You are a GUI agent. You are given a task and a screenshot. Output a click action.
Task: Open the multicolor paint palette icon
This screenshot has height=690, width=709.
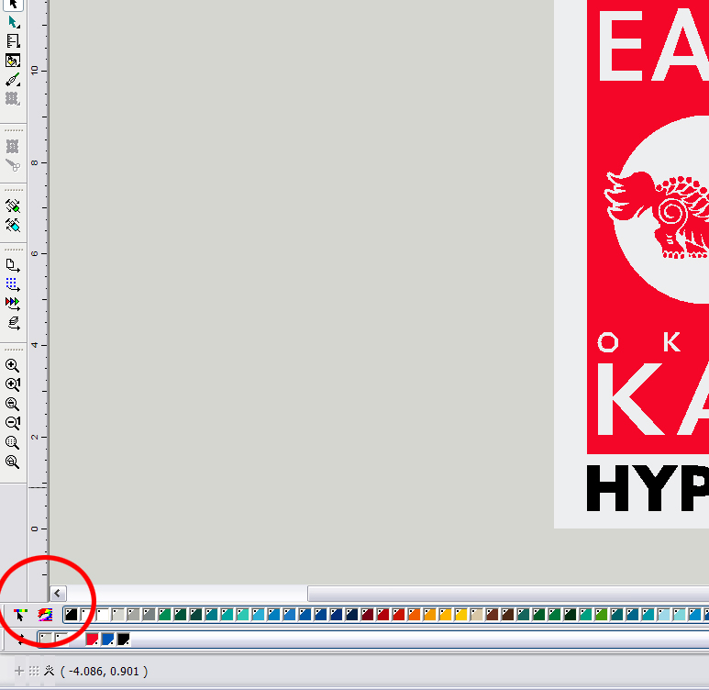[x=45, y=615]
